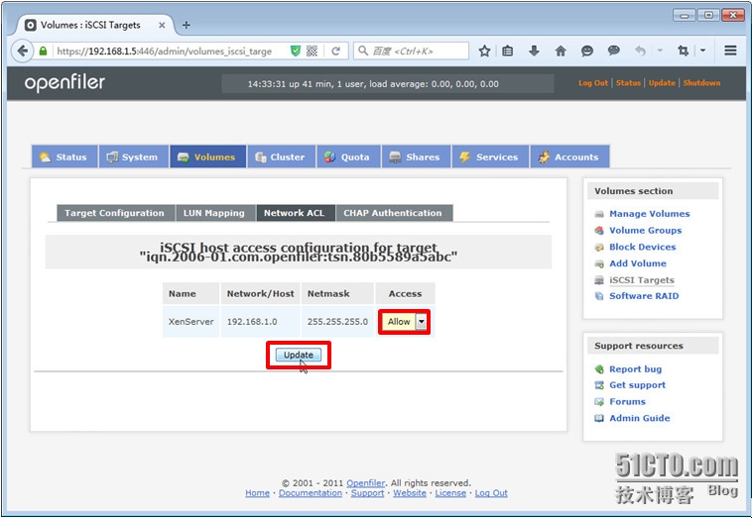Click the crop screenshot toolbar icon
Image resolution: width=752 pixels, height=518 pixels.
pyautogui.click(x=683, y=51)
